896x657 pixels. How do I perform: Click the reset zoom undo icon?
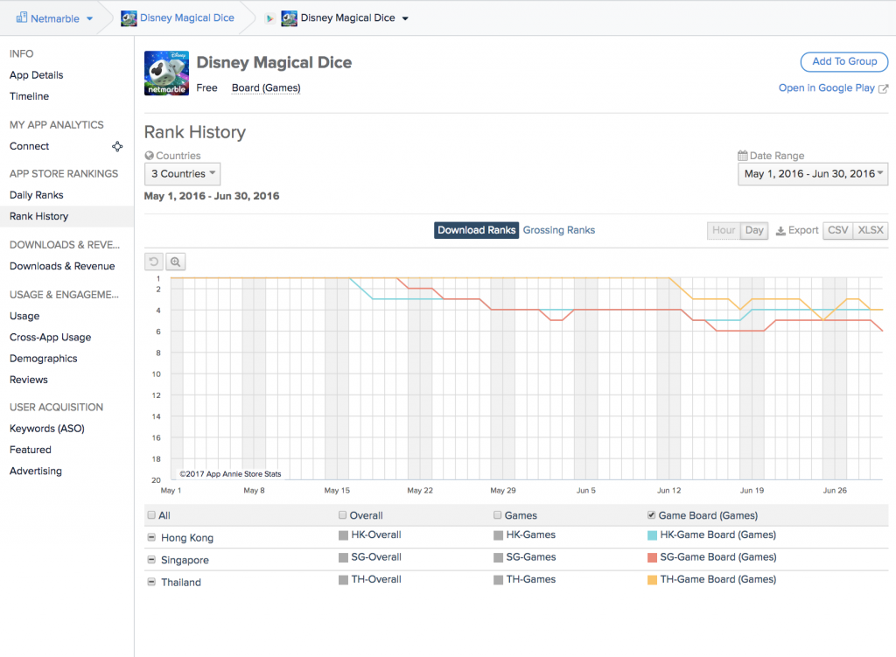pos(154,262)
